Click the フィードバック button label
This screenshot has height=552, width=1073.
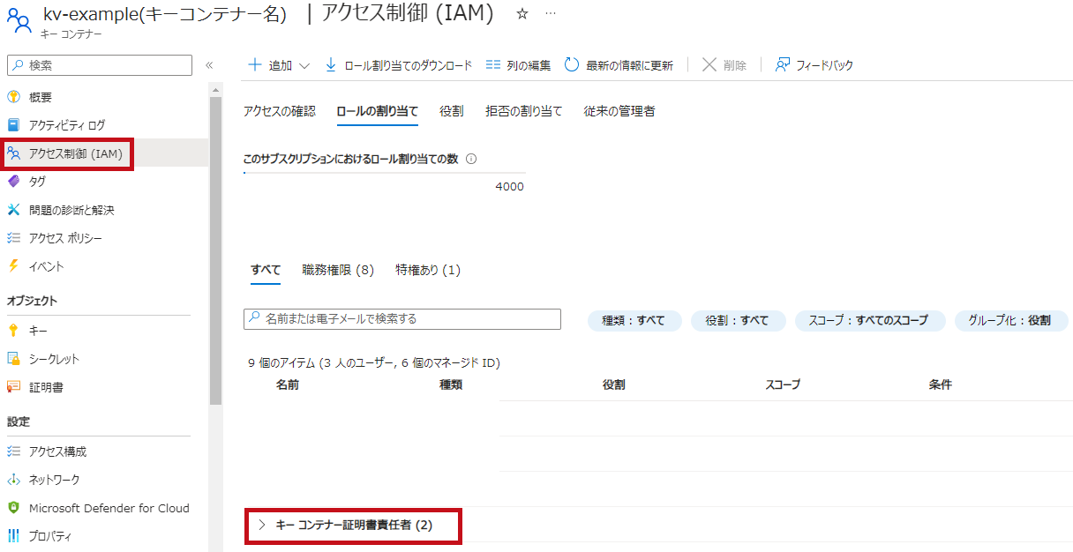coord(824,65)
